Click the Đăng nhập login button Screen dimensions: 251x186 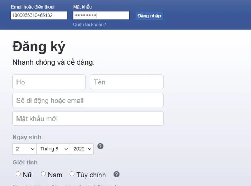(x=149, y=16)
